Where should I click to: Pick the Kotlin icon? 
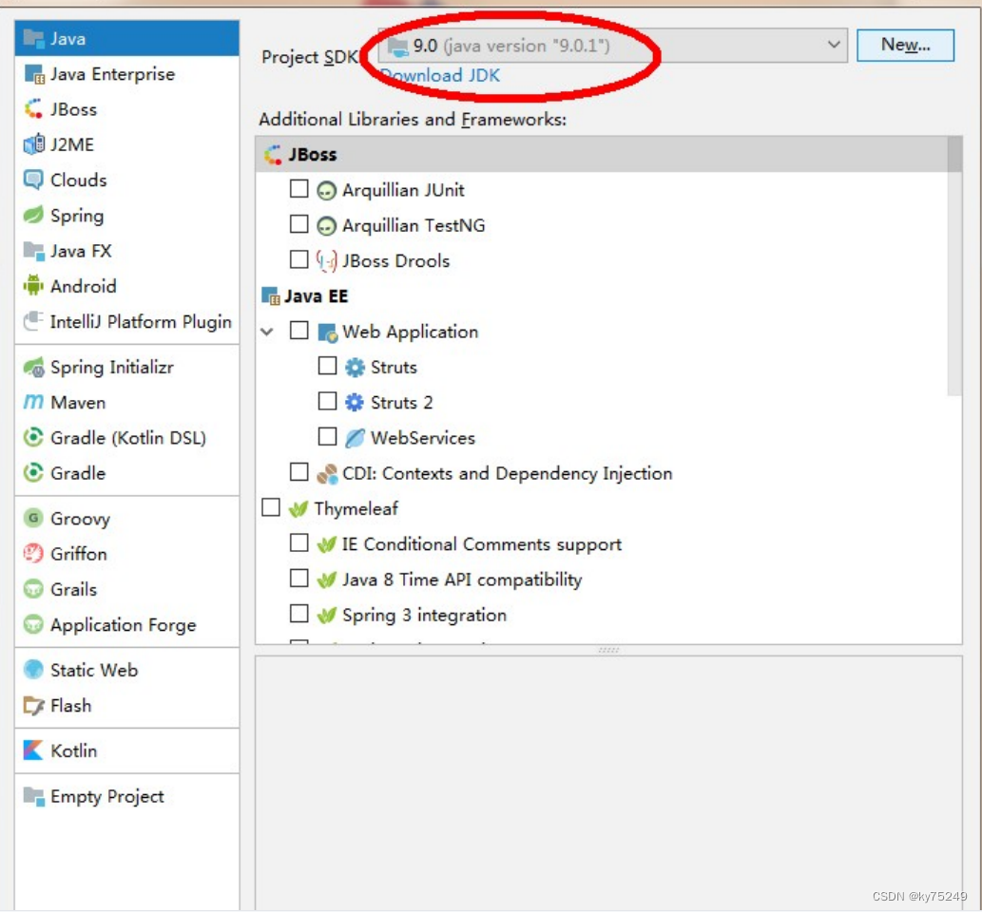(34, 750)
